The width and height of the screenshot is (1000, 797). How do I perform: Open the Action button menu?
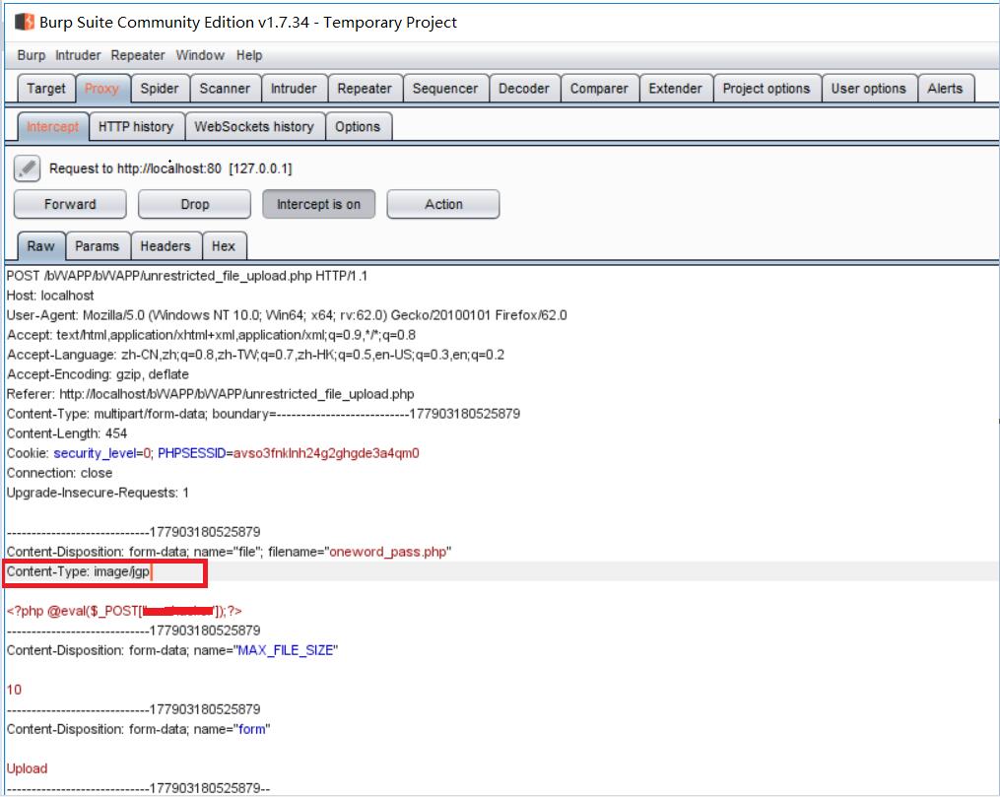tap(443, 204)
